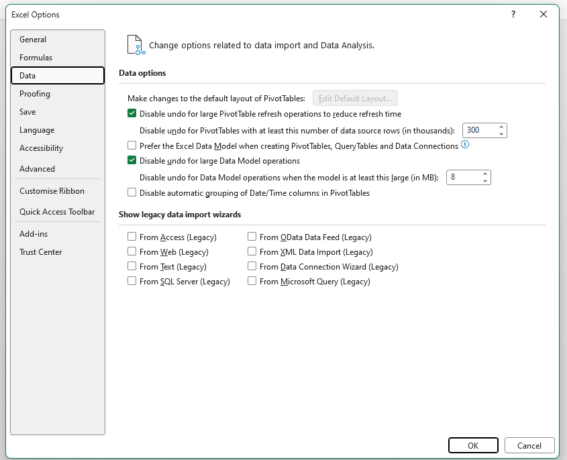Decrease the PivotTable rows threshold spinner
Image resolution: width=567 pixels, height=460 pixels.
(501, 133)
